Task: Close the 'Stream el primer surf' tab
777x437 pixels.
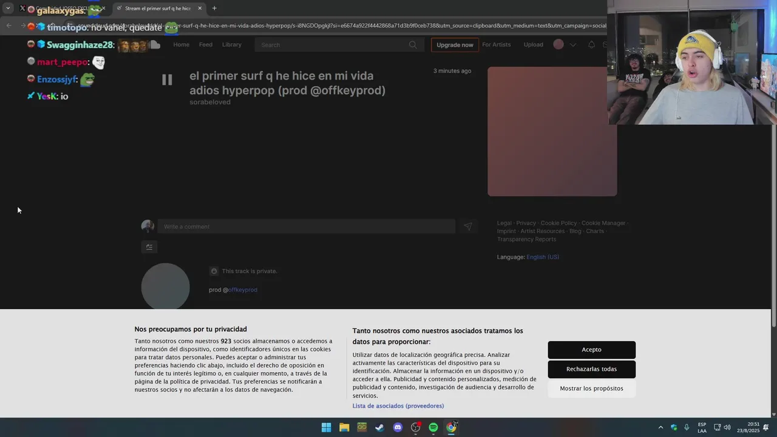Action: pyautogui.click(x=200, y=8)
